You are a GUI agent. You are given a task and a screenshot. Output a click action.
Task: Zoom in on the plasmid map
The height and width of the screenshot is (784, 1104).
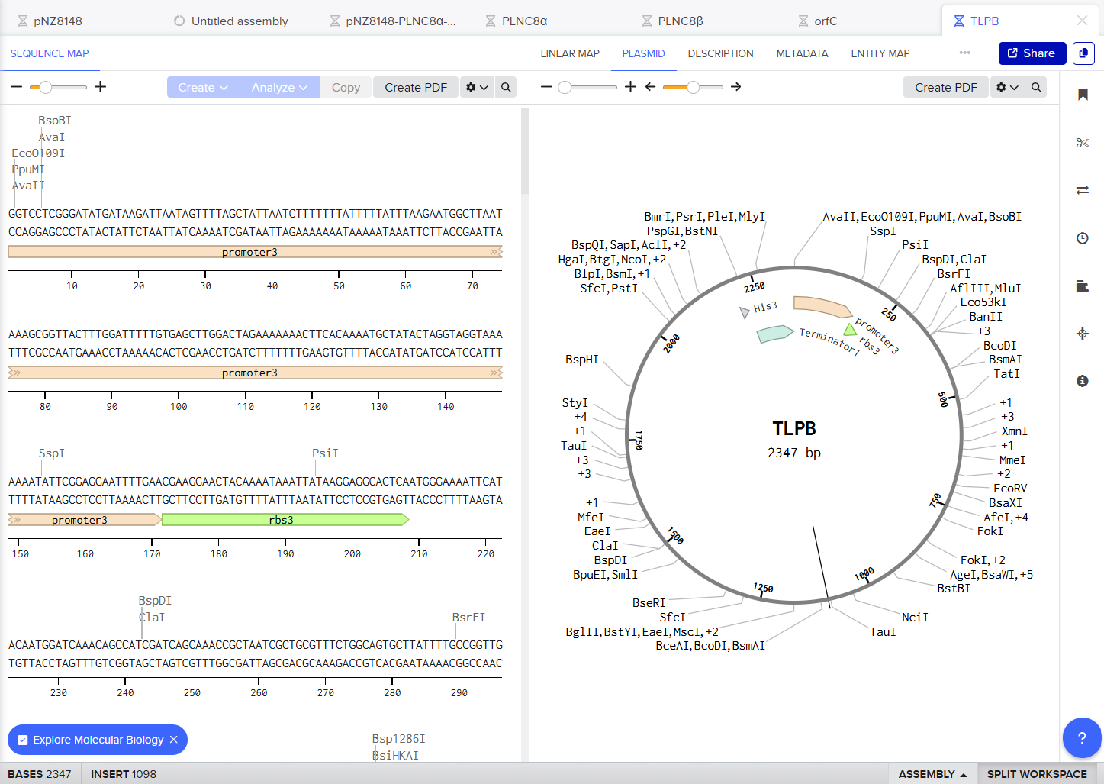(630, 87)
